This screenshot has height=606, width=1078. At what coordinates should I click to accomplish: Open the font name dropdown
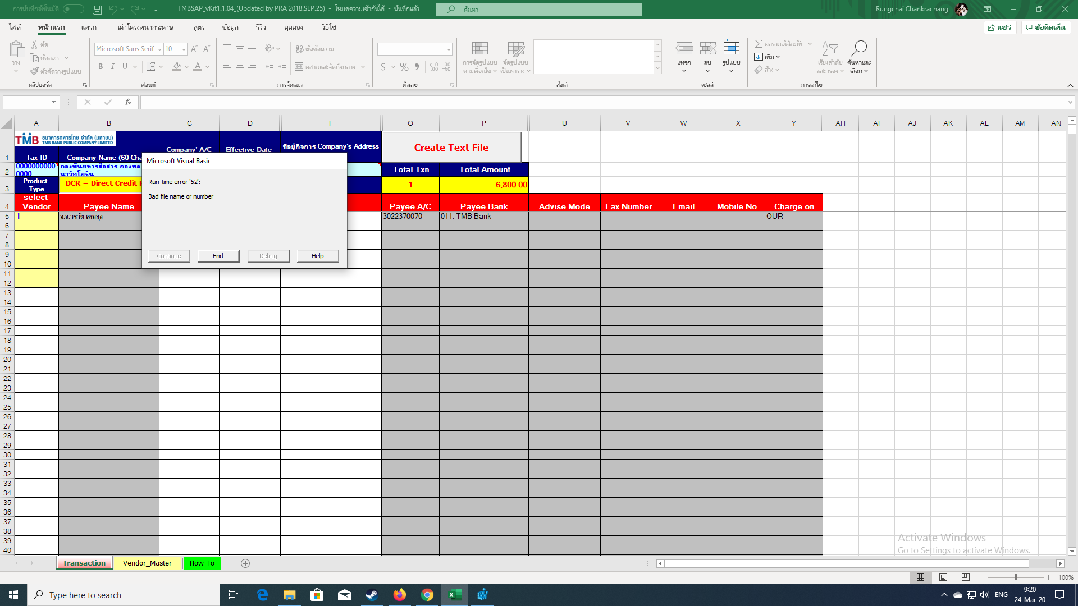[159, 49]
